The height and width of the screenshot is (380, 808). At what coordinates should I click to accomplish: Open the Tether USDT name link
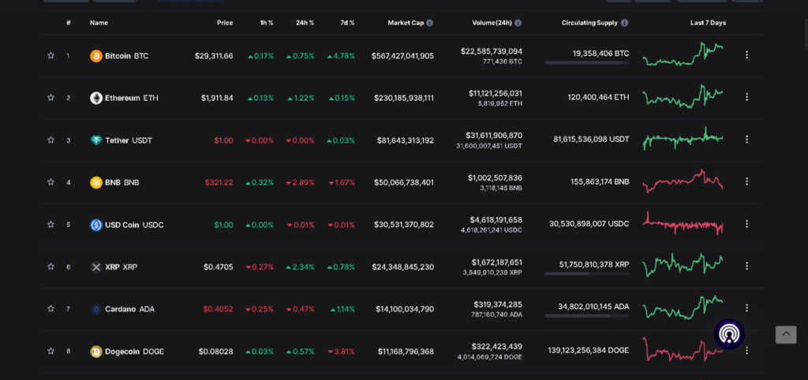[129, 140]
